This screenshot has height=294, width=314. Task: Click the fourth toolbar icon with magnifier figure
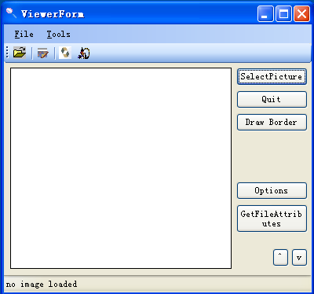(84, 53)
